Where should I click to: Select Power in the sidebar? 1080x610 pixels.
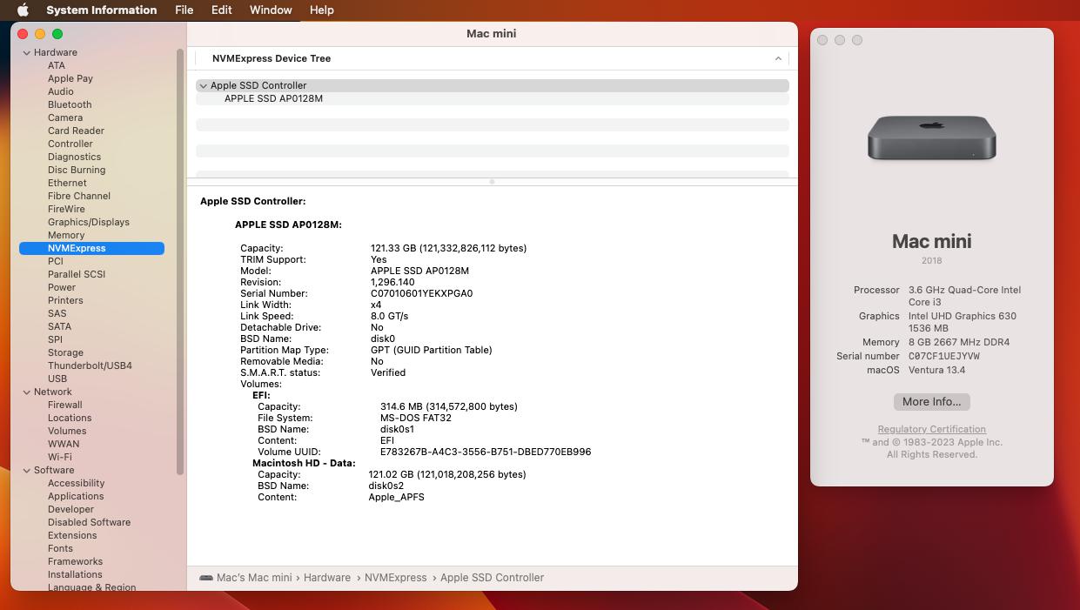pos(62,287)
